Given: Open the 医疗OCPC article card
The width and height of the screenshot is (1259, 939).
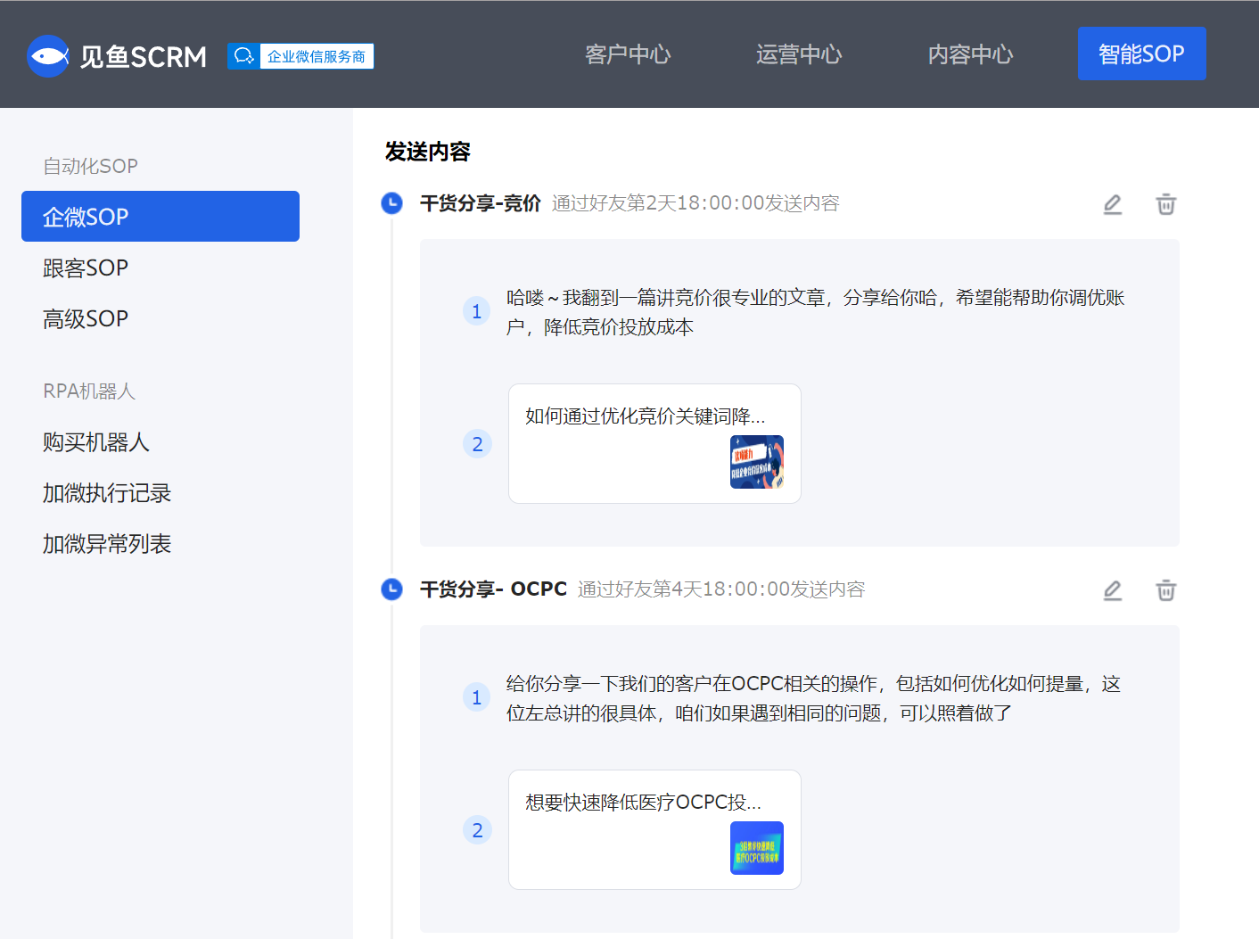Looking at the screenshot, I should tap(654, 829).
